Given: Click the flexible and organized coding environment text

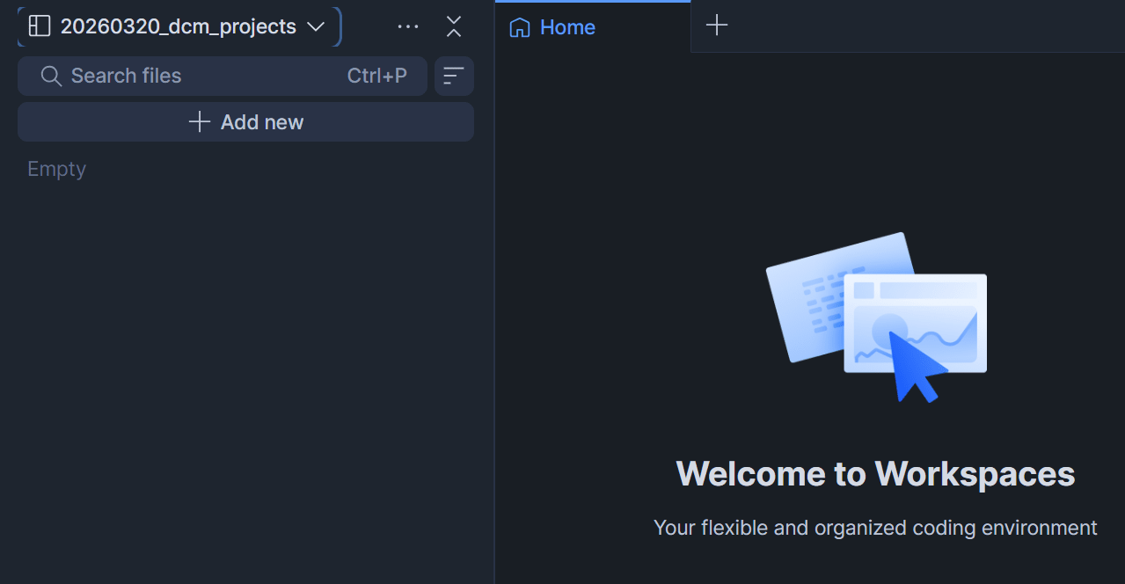Looking at the screenshot, I should pos(875,528).
